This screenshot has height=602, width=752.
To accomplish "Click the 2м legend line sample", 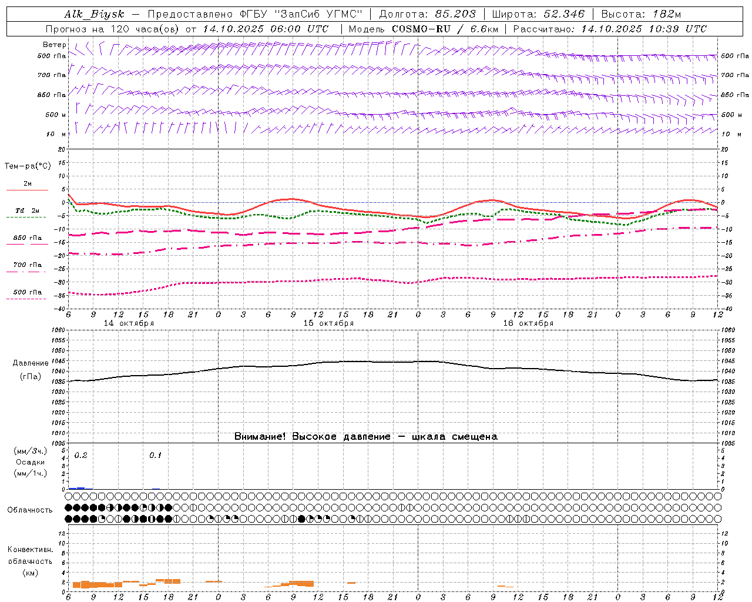I will (x=27, y=190).
